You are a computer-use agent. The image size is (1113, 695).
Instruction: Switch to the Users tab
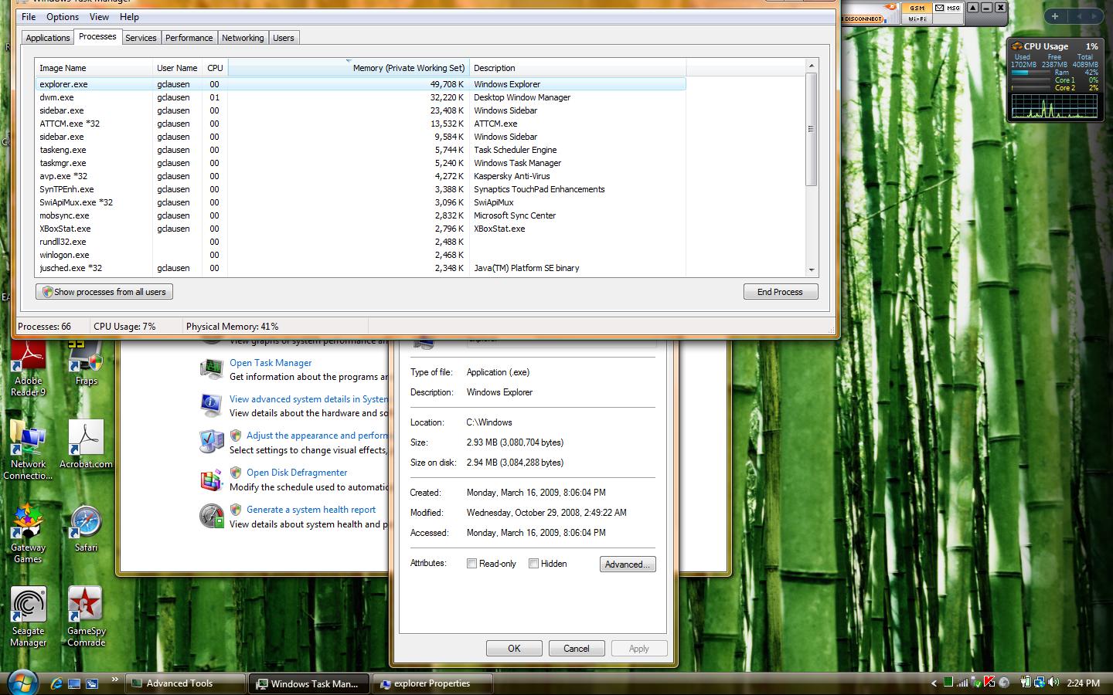point(284,38)
